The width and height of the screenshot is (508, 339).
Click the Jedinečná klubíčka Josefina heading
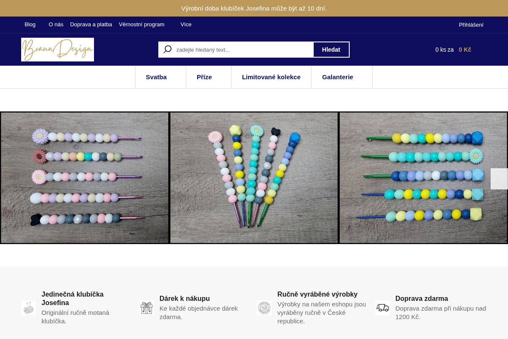(72, 299)
